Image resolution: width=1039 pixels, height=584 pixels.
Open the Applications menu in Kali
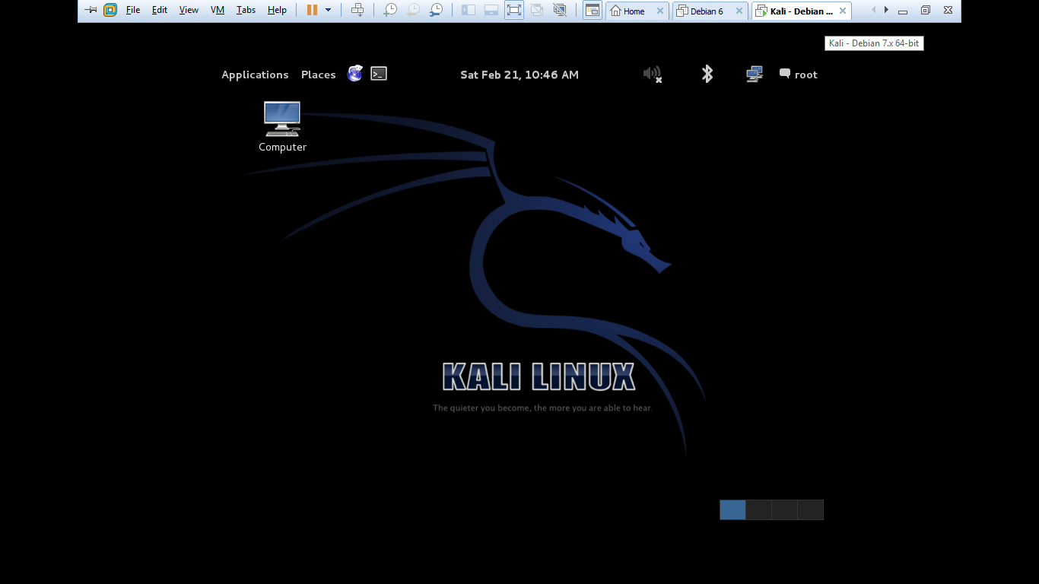pyautogui.click(x=255, y=74)
